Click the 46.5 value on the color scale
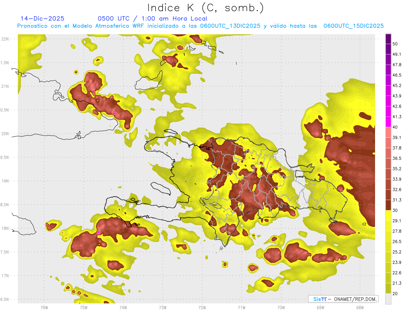Viewport: 404px width, 312px height. click(x=397, y=75)
